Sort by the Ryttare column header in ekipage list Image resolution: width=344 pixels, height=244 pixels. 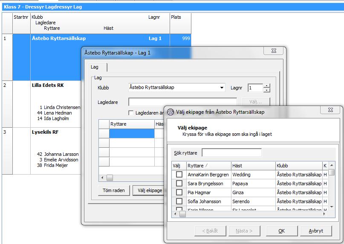(209, 166)
